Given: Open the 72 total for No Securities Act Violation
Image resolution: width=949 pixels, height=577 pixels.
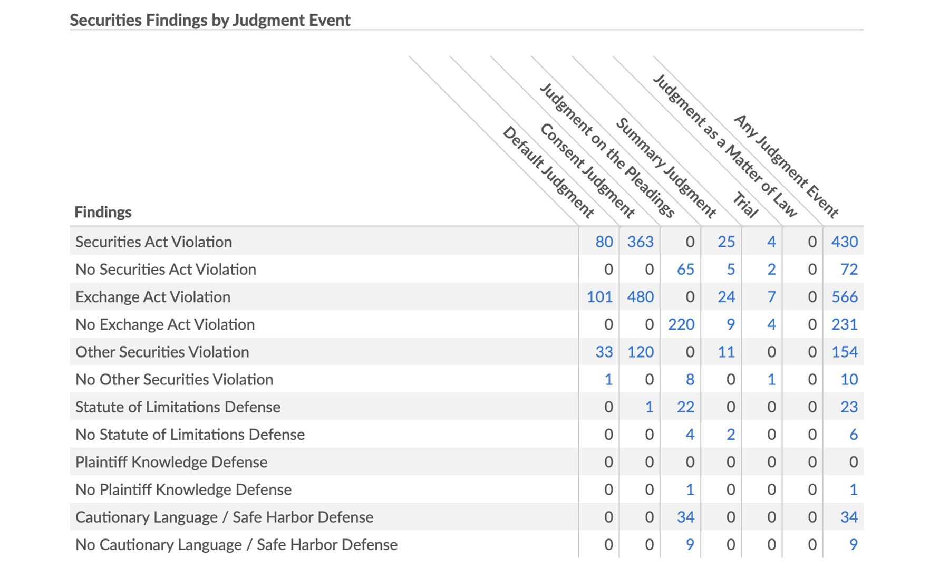Looking at the screenshot, I should 849,269.
